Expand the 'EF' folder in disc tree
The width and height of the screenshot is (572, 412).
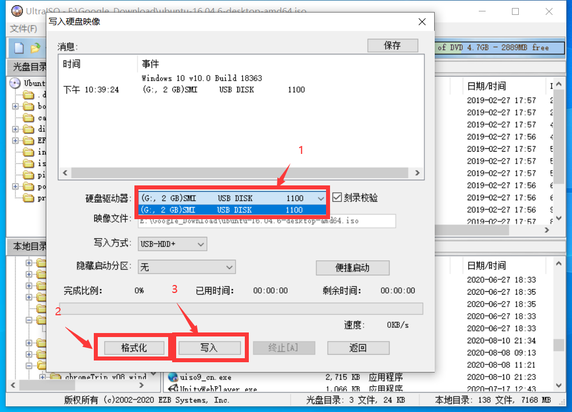pos(15,141)
